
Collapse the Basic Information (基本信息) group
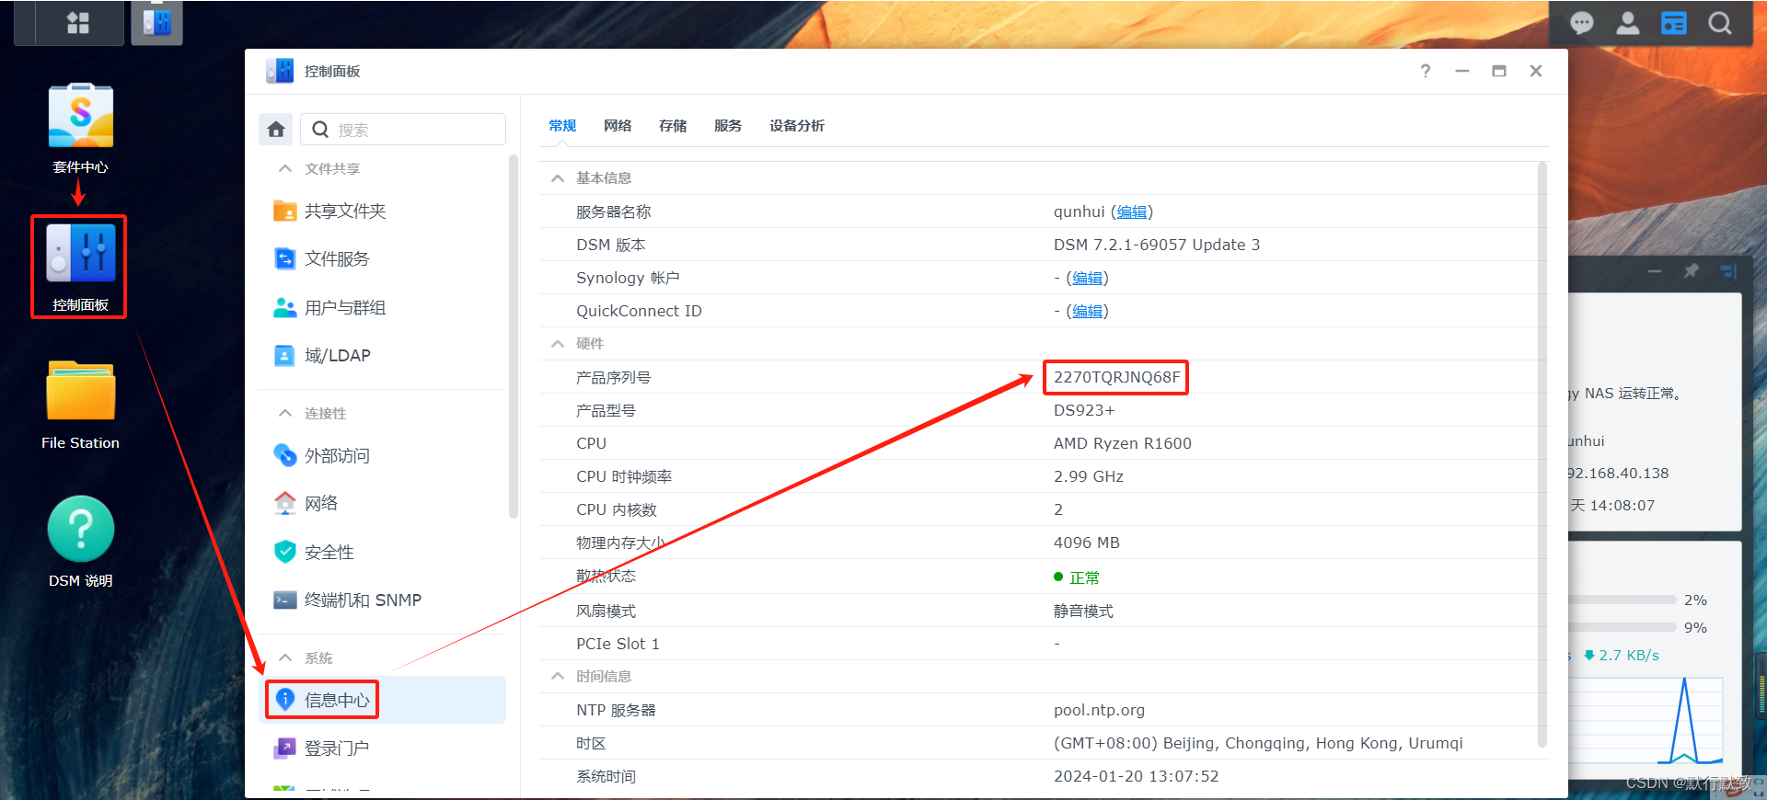pyautogui.click(x=558, y=178)
